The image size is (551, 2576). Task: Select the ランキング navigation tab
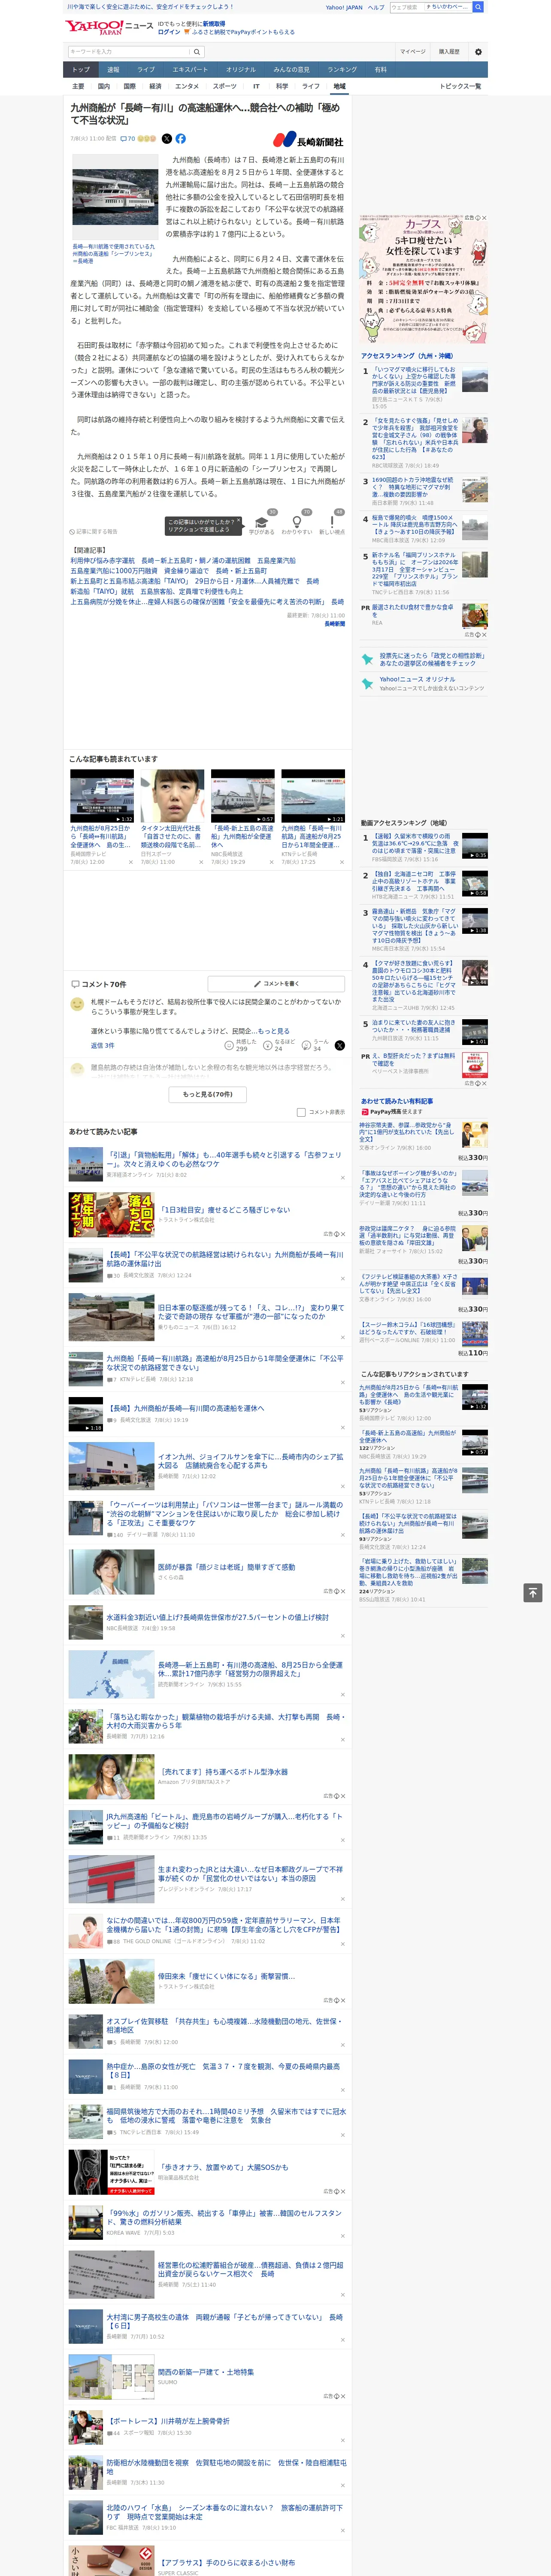(342, 70)
